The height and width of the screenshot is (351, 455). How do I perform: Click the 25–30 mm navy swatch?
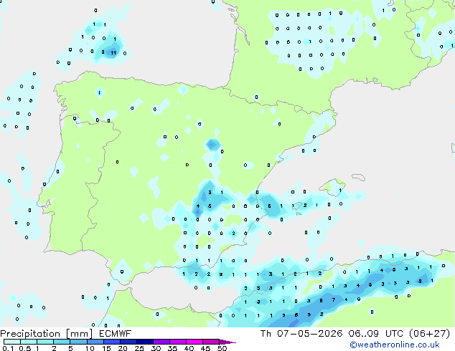(144, 342)
